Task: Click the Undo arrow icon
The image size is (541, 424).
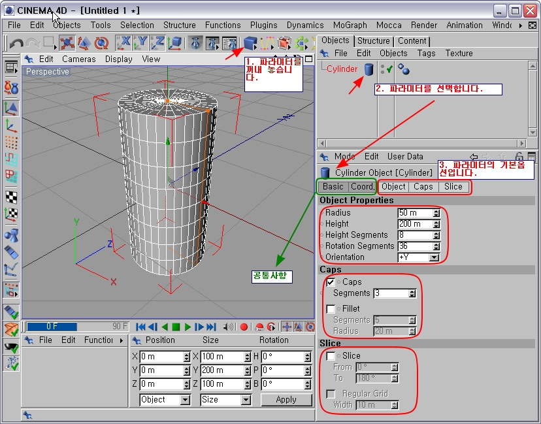Action: [16, 43]
